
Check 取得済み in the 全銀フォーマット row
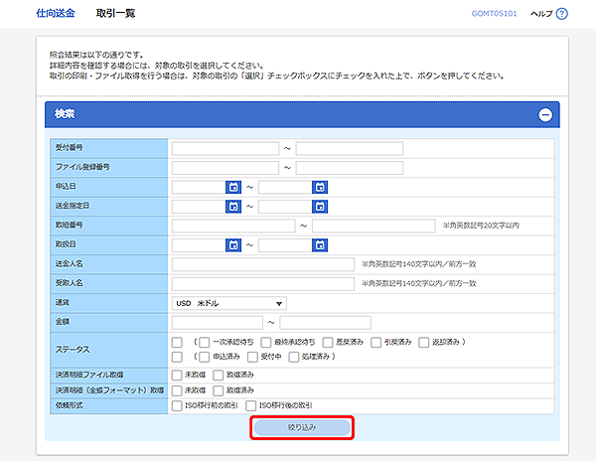point(219,390)
